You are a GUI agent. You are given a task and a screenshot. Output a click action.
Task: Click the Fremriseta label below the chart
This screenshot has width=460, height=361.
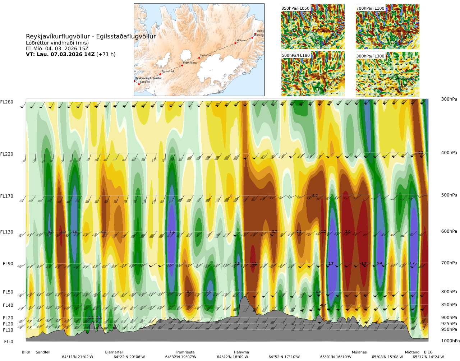[185, 352]
